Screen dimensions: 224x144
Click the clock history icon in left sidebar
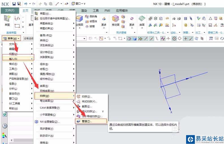(5, 126)
